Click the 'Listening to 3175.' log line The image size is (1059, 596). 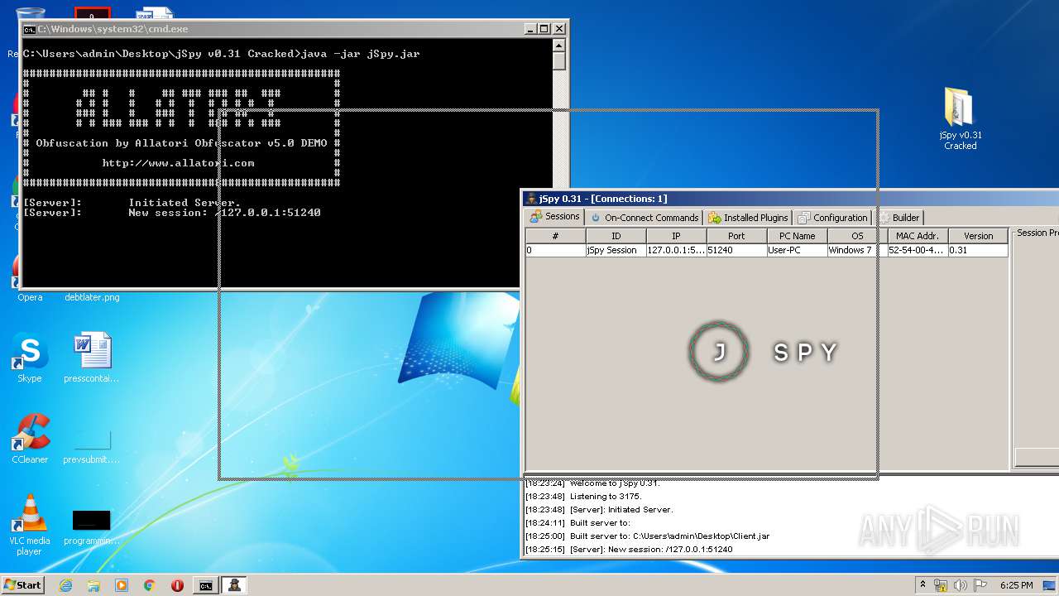click(583, 497)
